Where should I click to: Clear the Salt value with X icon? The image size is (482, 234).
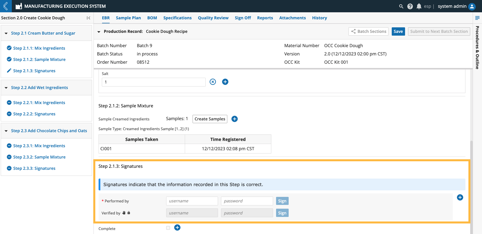point(213,82)
